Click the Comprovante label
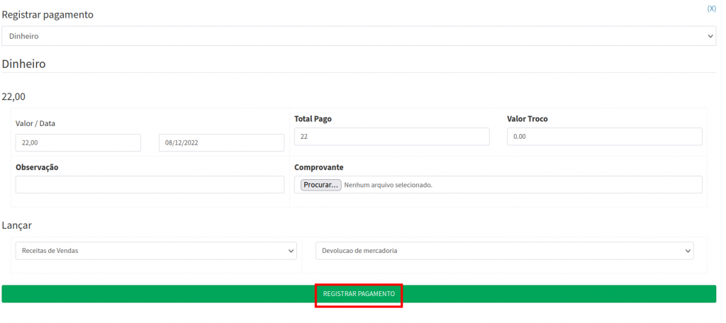Screen dimensions: 726x323 tap(319, 167)
